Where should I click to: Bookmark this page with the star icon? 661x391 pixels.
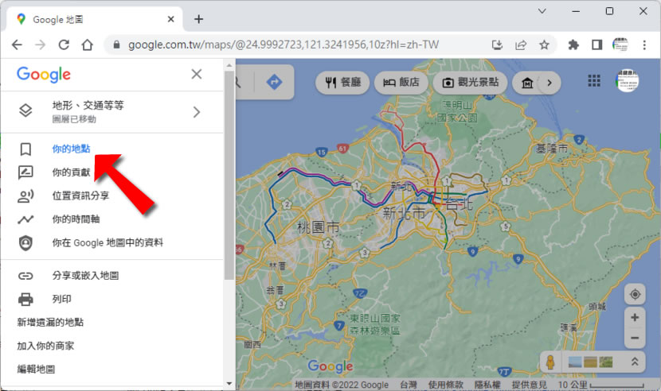544,45
